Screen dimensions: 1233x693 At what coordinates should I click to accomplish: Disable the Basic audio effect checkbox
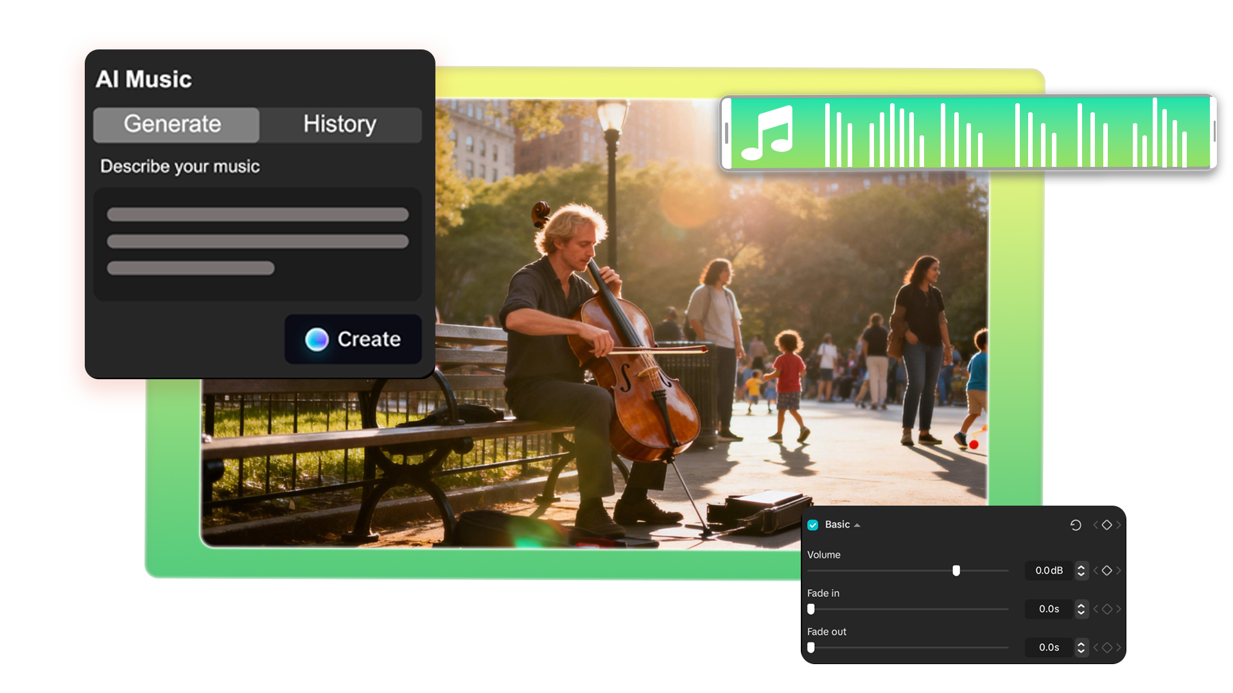click(812, 525)
